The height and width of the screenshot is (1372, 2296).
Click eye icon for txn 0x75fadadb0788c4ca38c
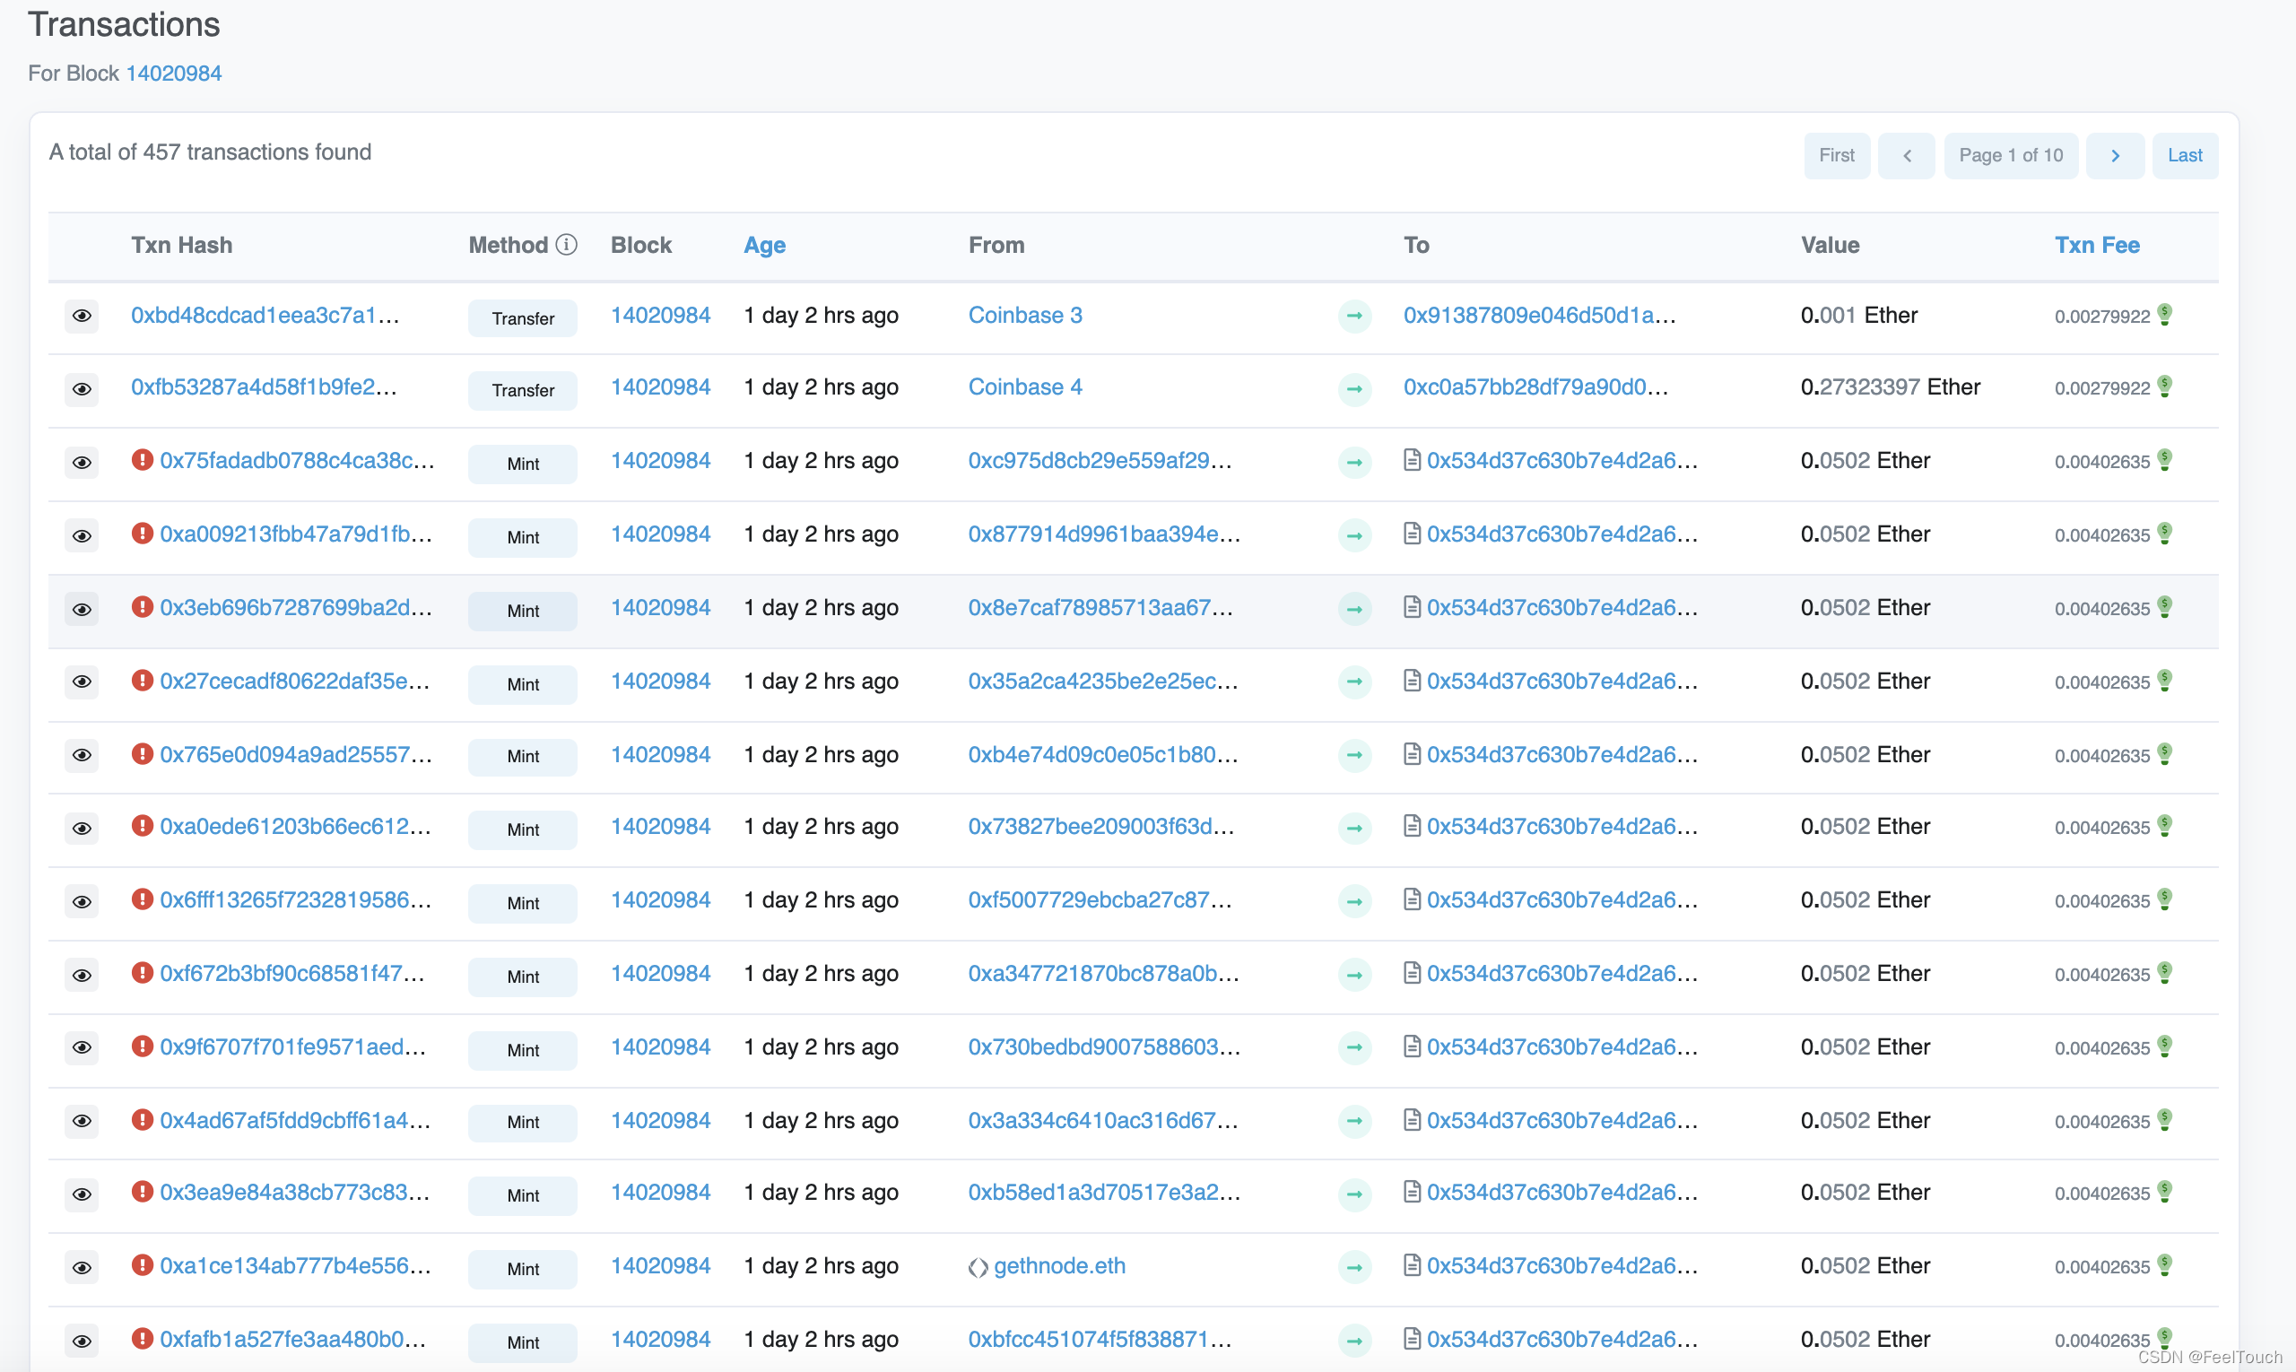[x=82, y=462]
